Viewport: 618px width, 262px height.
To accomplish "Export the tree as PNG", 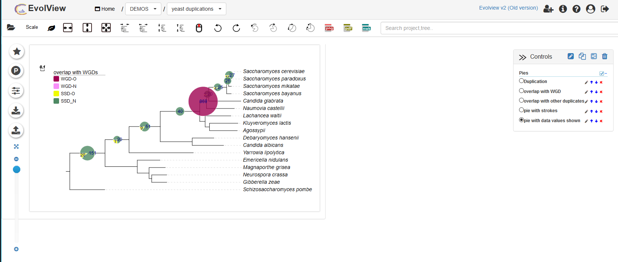I will click(329, 28).
